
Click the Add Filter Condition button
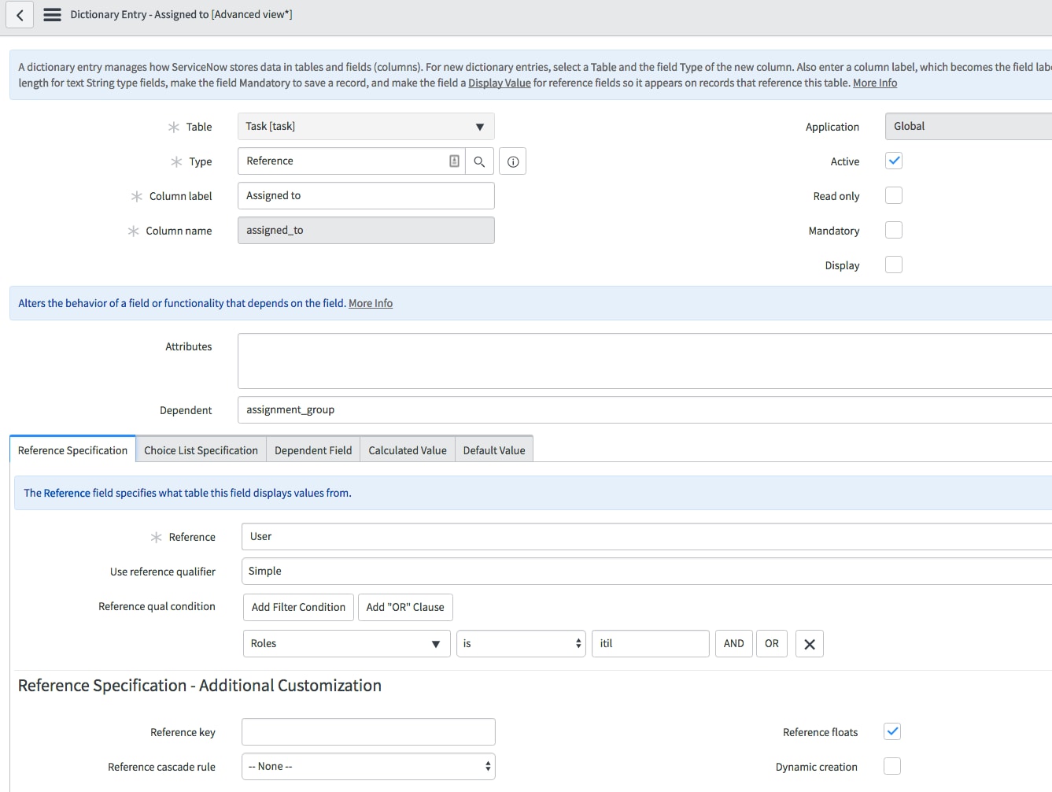pos(298,608)
